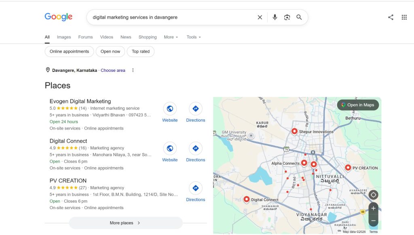Click Directions label for PV CREATION
Viewport: 414px width, 235px height.
click(196, 199)
